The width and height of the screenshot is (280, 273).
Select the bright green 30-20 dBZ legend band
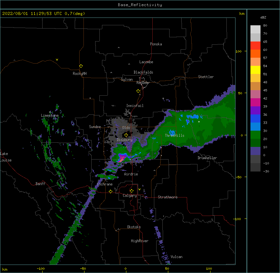[255, 135]
